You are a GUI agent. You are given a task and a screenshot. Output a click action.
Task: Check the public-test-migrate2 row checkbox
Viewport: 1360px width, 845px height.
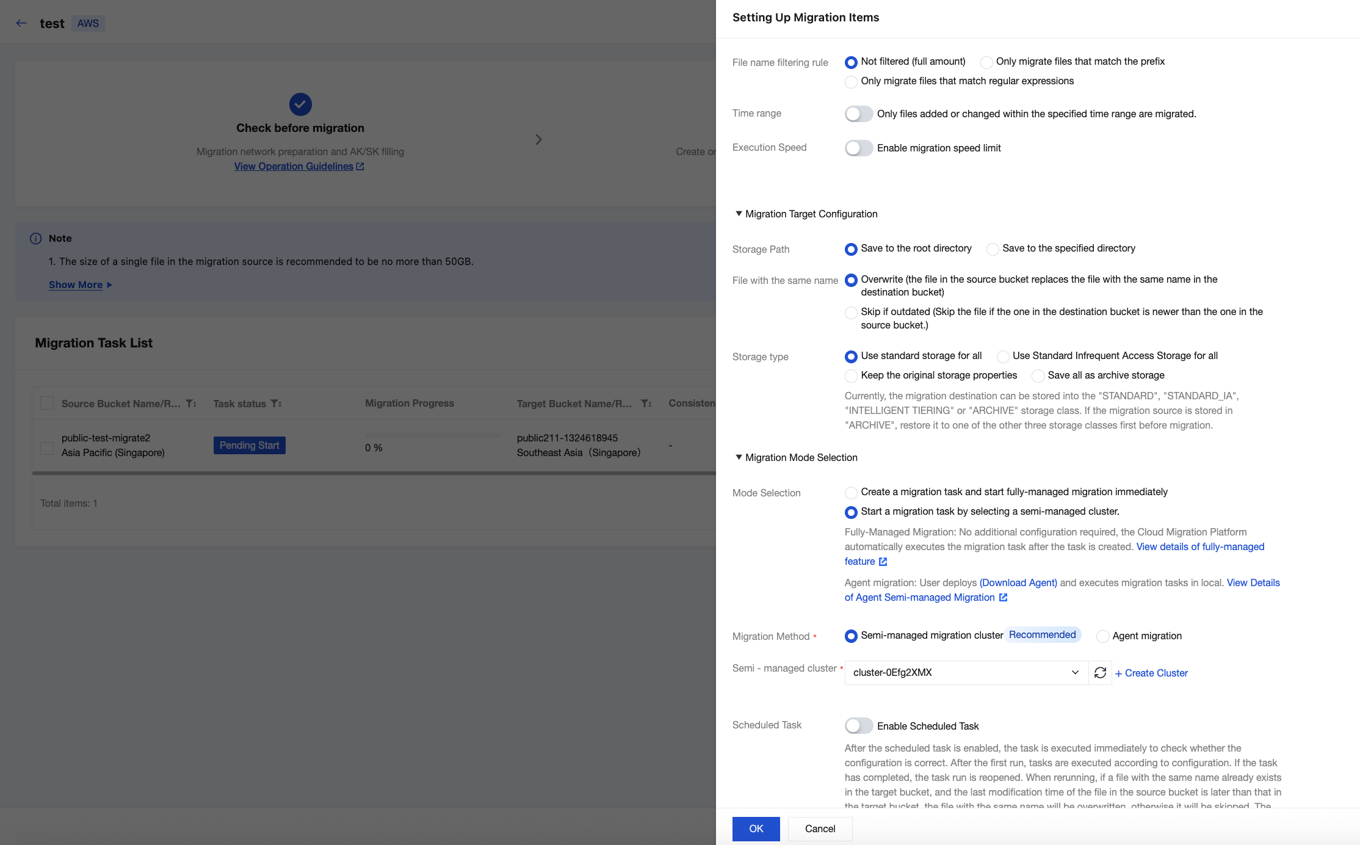click(47, 448)
